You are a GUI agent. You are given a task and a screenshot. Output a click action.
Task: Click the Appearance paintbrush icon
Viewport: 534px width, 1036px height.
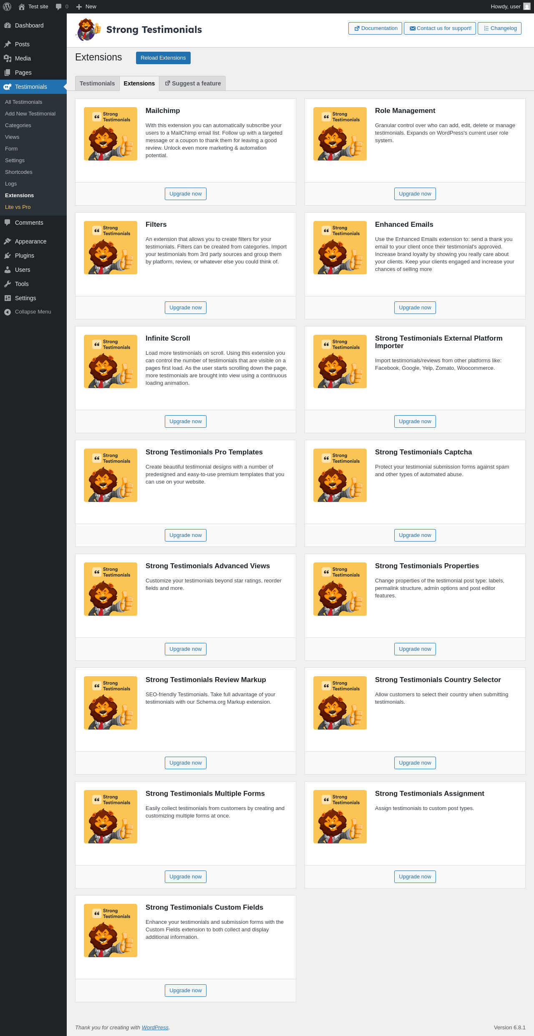pyautogui.click(x=8, y=241)
